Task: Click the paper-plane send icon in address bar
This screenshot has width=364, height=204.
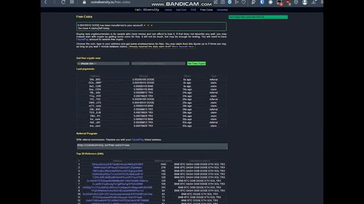Action: pos(237,2)
